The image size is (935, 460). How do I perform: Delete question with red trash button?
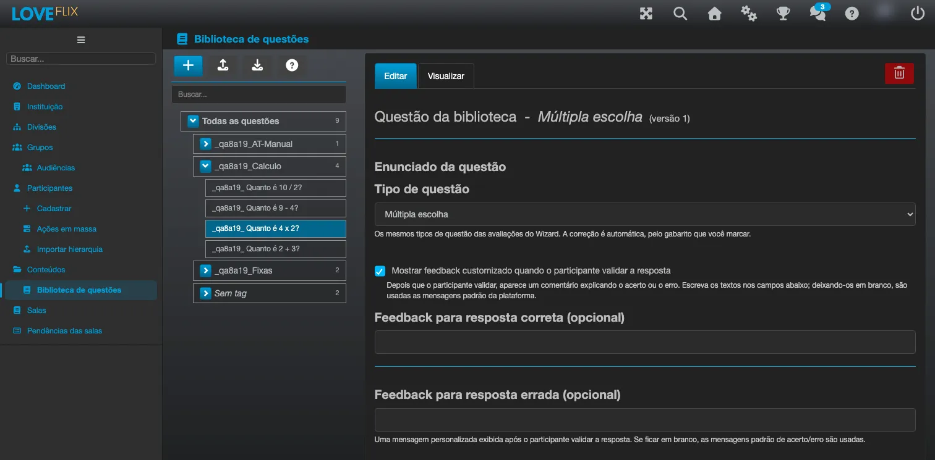tap(899, 73)
